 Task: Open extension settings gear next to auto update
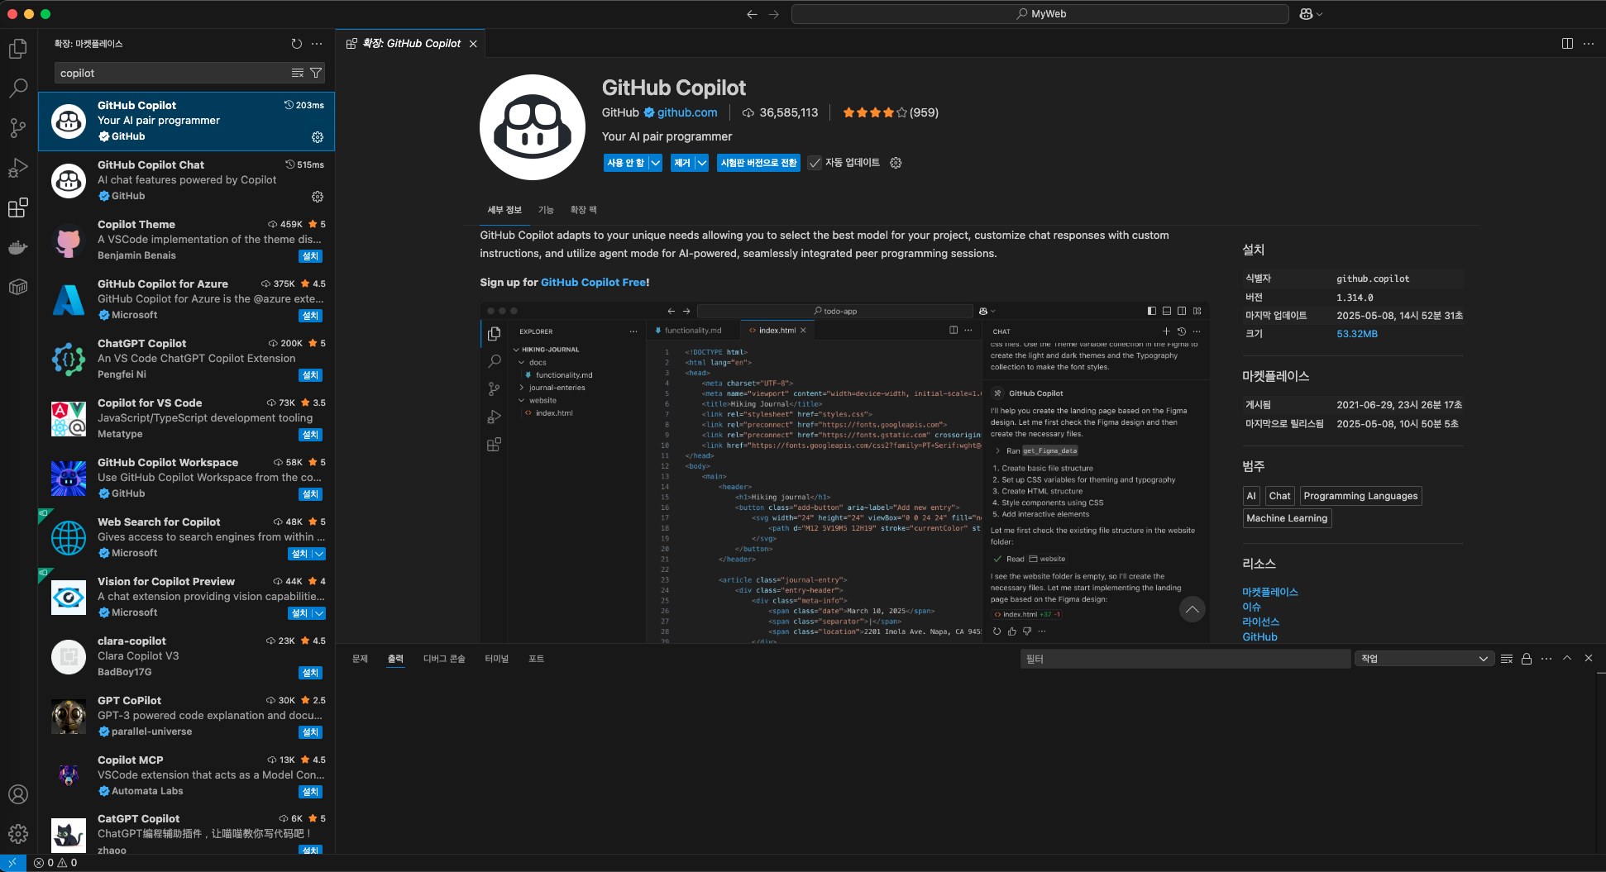click(x=896, y=163)
